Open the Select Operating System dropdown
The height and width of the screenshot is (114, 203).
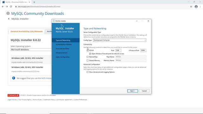pos(31,49)
